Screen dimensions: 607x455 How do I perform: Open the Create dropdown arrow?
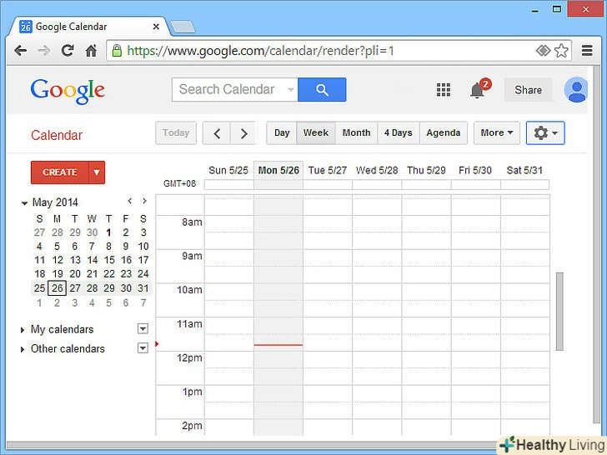(x=97, y=172)
